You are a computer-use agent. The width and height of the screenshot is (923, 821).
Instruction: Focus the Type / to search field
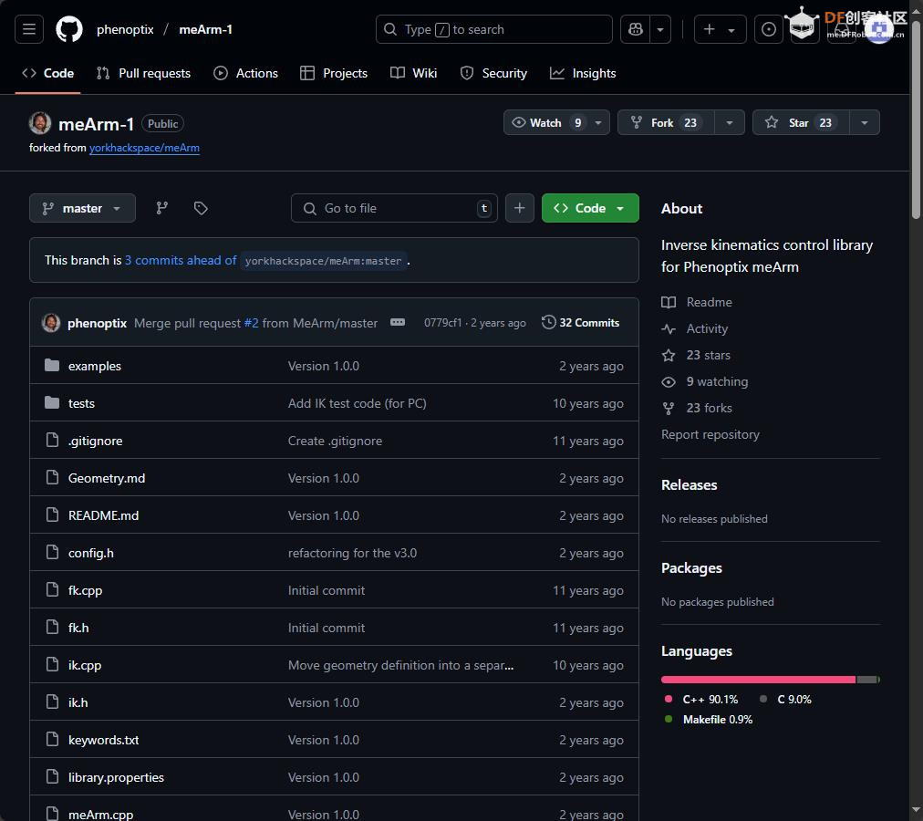coord(493,29)
